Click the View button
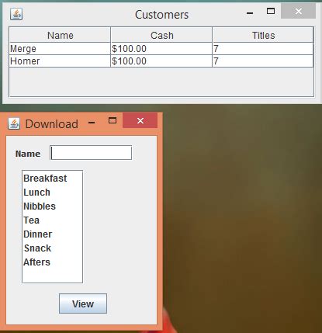This screenshot has height=333, width=322. (x=83, y=304)
